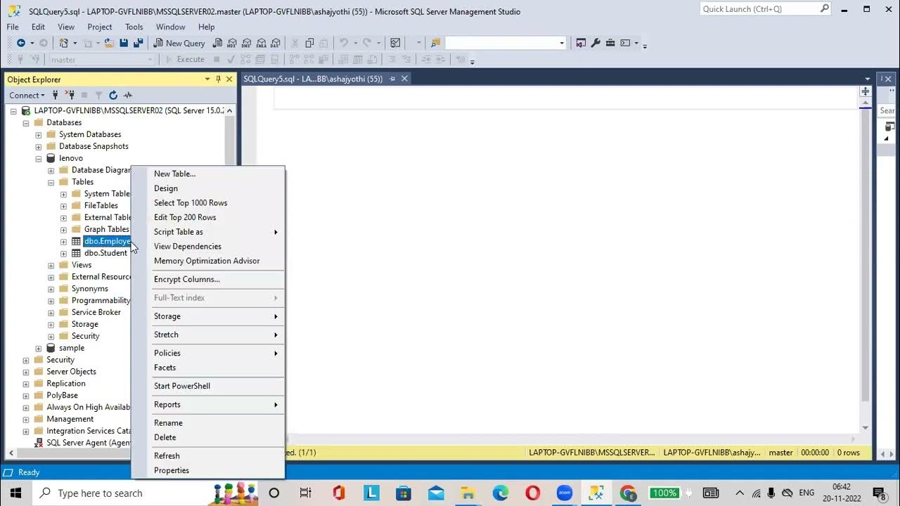900x506 pixels.
Task: Open the Connect dropdown in Object Explorer
Action: pyautogui.click(x=27, y=95)
